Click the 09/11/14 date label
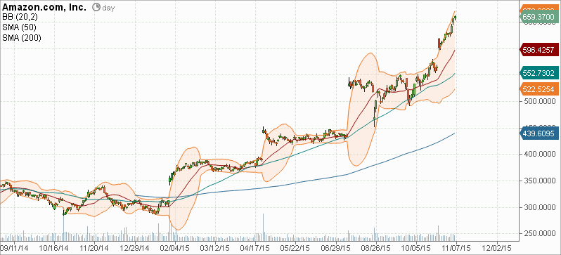Screen dimensions: 561x255 pos(14,247)
